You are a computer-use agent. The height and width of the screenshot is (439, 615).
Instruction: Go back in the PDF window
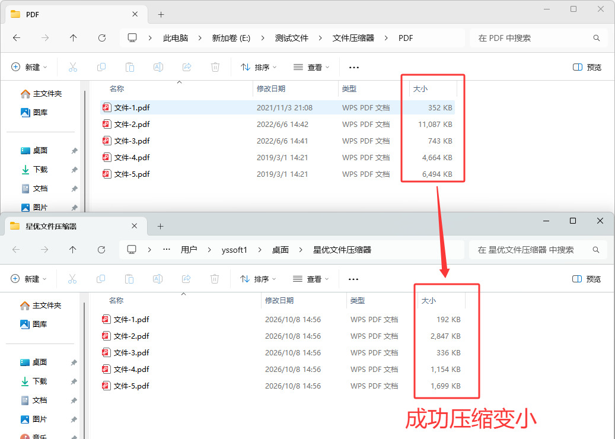coord(17,38)
